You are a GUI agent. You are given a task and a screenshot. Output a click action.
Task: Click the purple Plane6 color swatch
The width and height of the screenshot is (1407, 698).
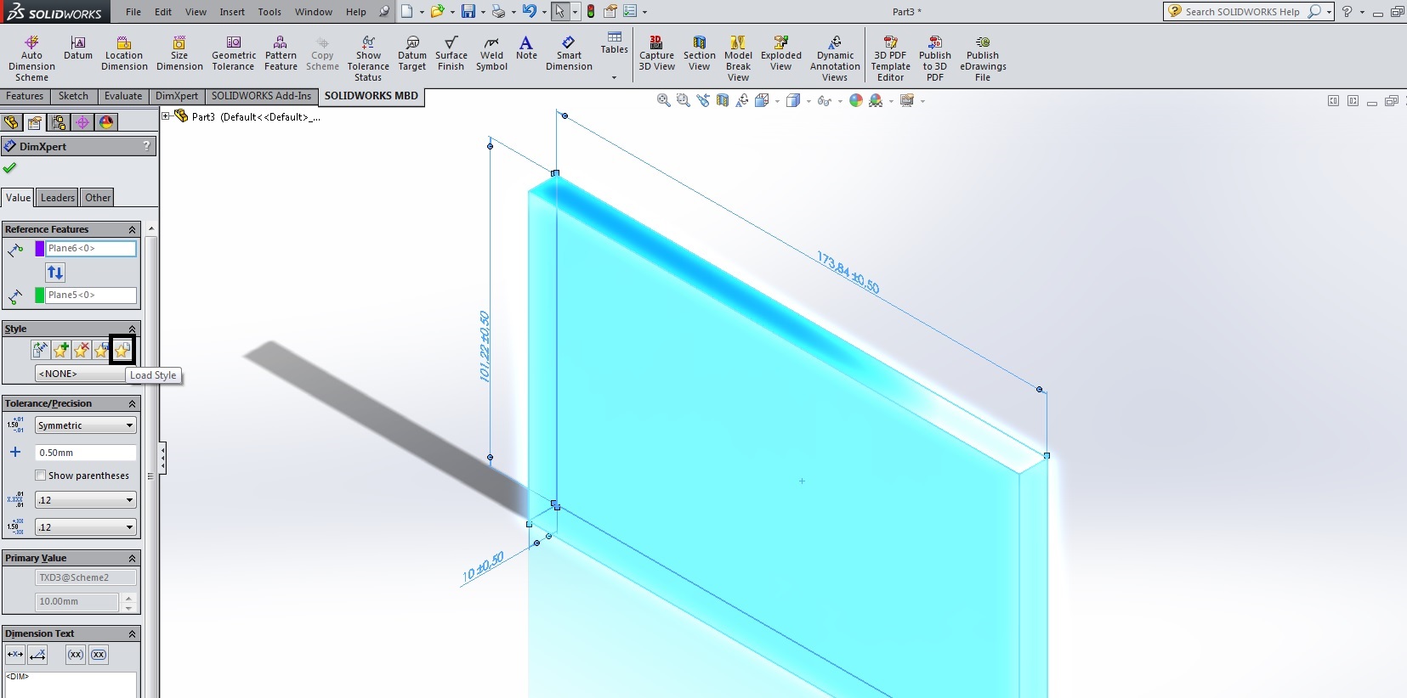(x=39, y=249)
